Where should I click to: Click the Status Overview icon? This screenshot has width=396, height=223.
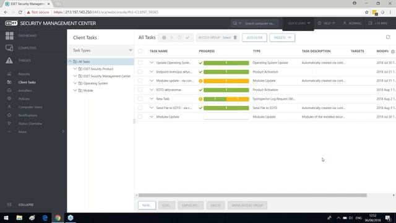(9, 123)
